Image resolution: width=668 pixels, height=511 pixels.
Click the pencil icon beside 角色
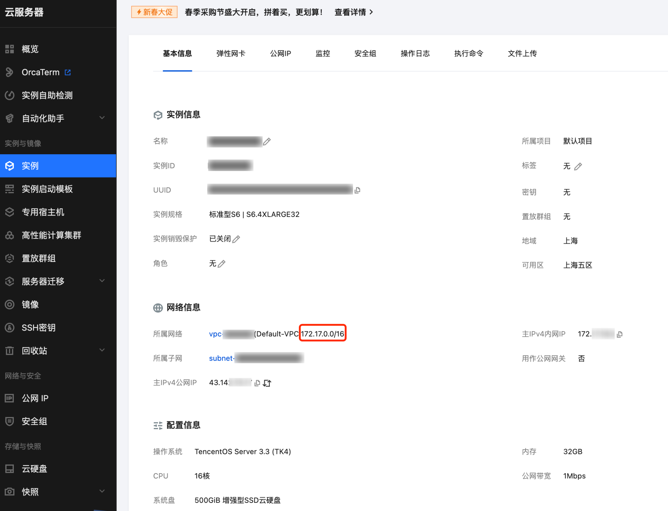pyautogui.click(x=222, y=264)
